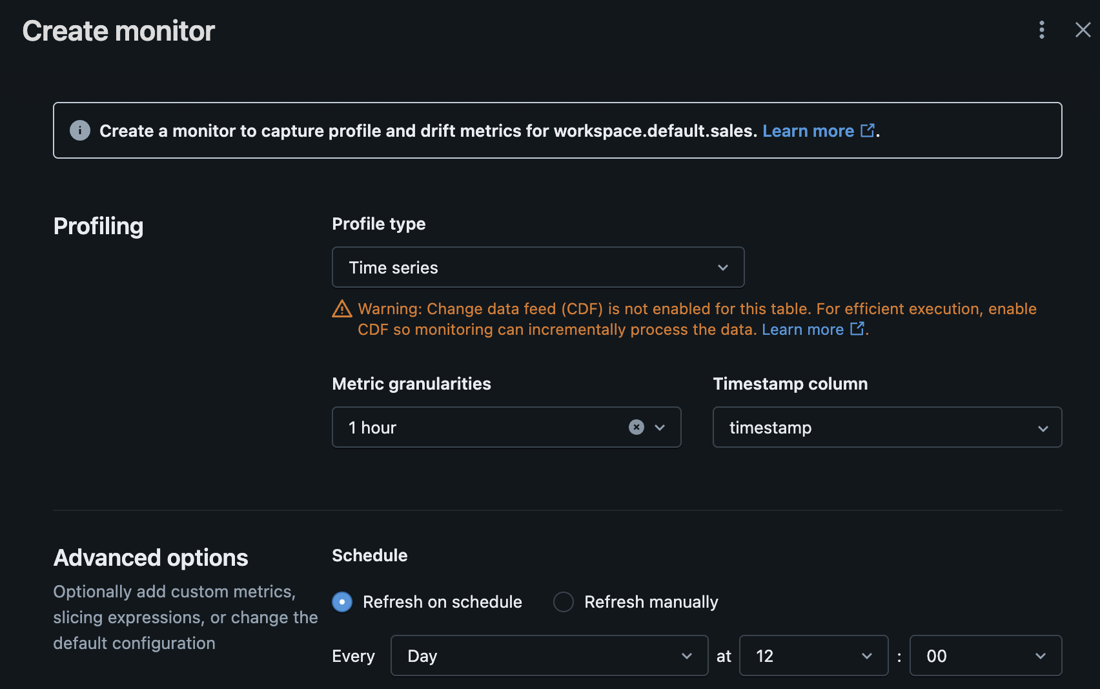Open the kebab more-options menu
Screen dimensions: 1100x689
coord(1041,30)
